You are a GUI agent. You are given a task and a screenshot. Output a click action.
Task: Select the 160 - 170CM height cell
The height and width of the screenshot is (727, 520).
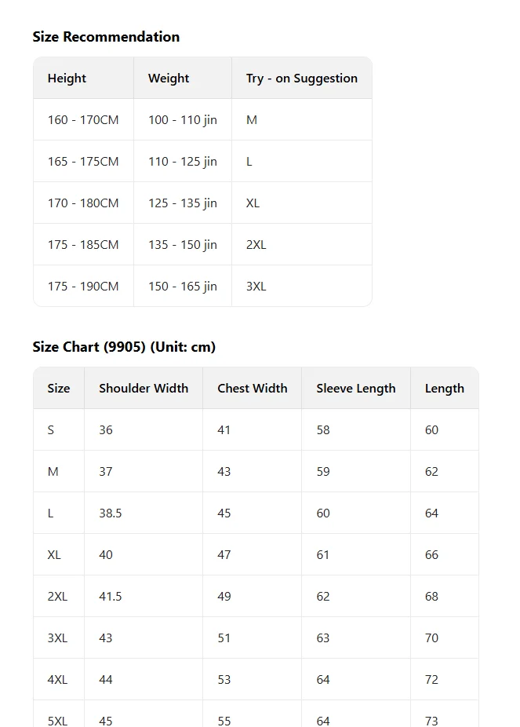coord(83,119)
